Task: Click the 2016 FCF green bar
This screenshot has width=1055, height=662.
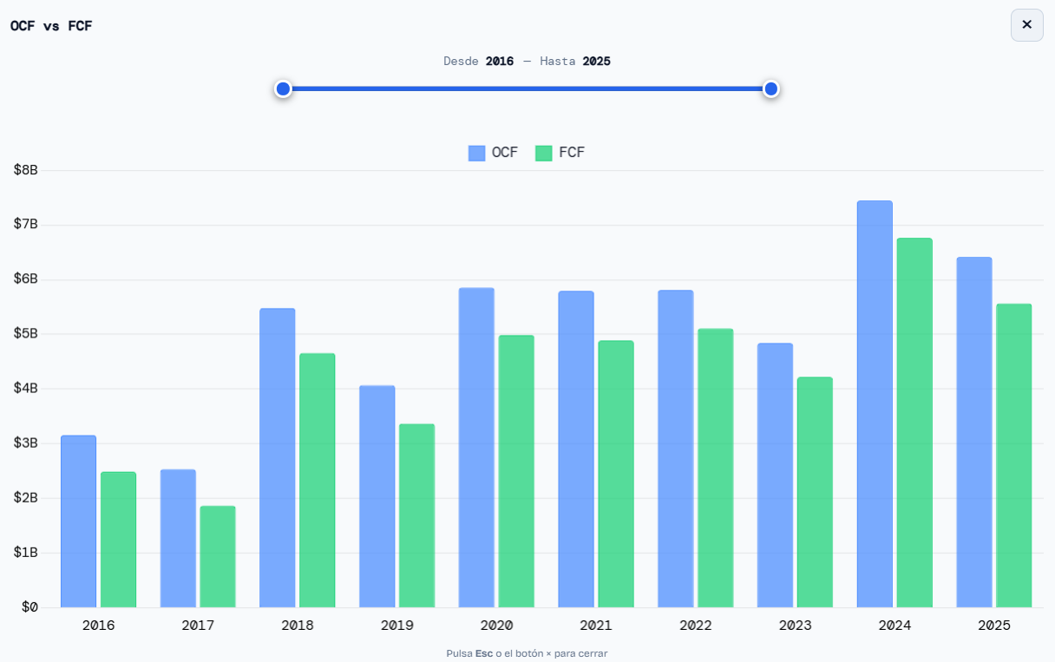Action: click(x=118, y=540)
